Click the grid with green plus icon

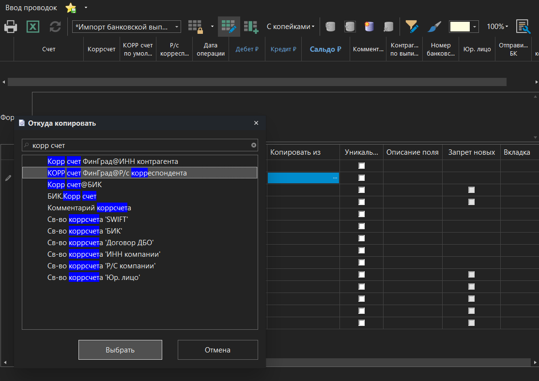[251, 27]
